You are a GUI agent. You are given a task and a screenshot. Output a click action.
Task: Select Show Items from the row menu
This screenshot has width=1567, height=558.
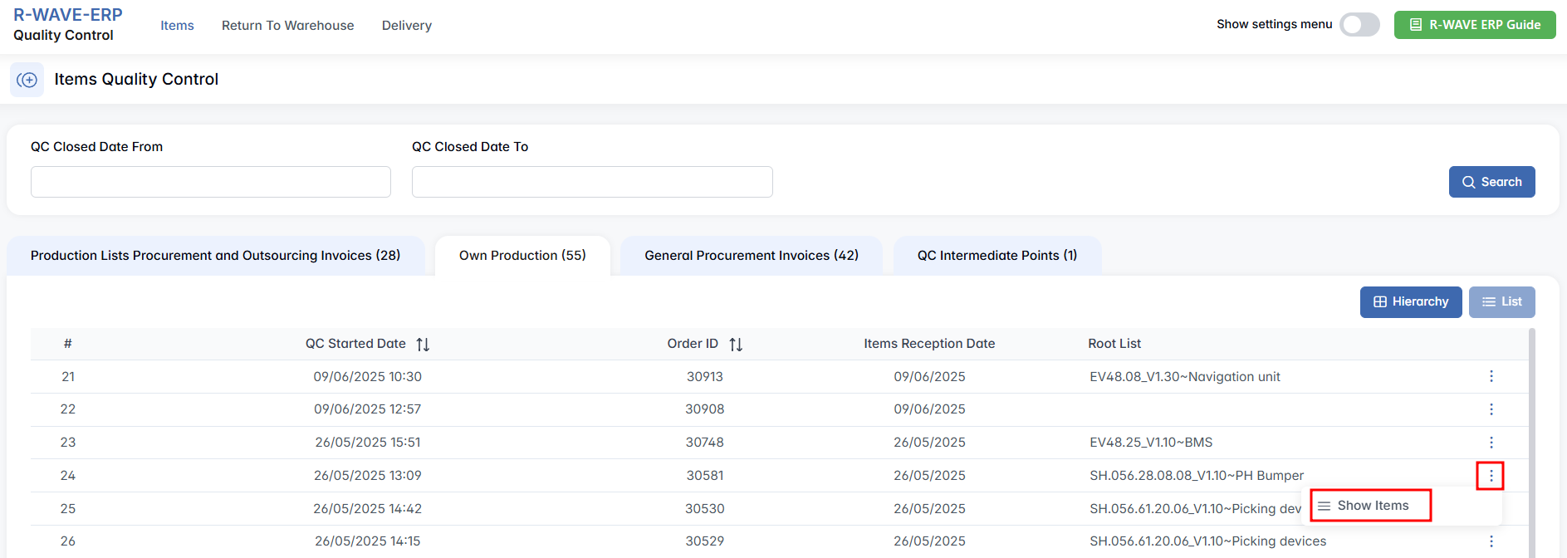point(1371,506)
